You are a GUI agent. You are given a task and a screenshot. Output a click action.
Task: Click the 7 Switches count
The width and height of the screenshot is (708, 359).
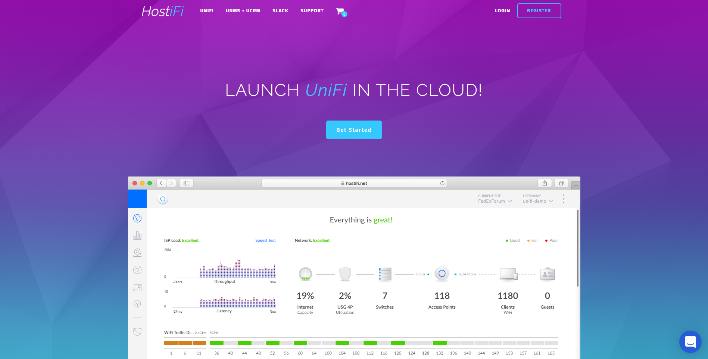[x=385, y=296]
